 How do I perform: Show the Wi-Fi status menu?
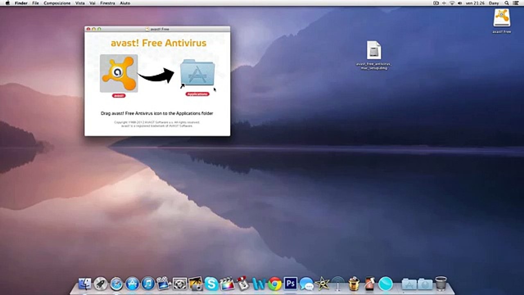[x=452, y=3]
